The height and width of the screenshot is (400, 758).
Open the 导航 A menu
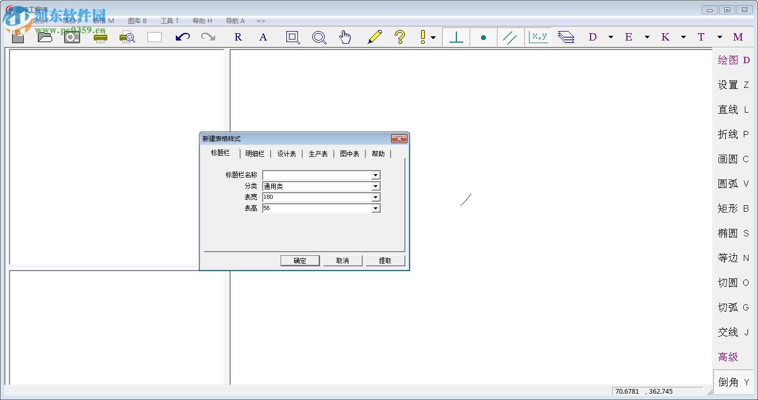[235, 21]
